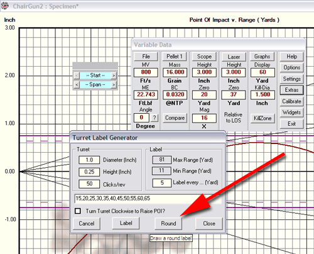Screen dimensions: 314x254
Task: Click left arrow of Start widget
Action: [77, 75]
